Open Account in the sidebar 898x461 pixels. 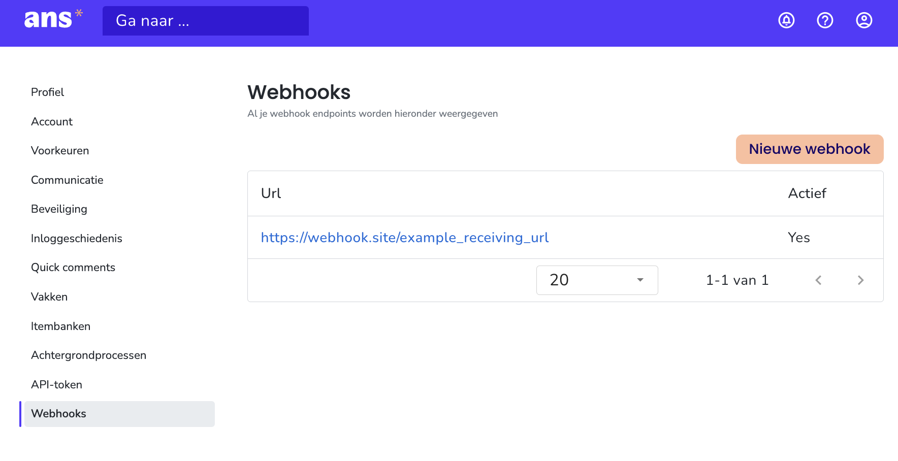52,122
